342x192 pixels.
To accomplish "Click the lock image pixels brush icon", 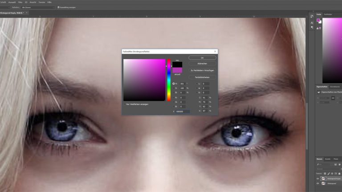I will tap(328, 173).
